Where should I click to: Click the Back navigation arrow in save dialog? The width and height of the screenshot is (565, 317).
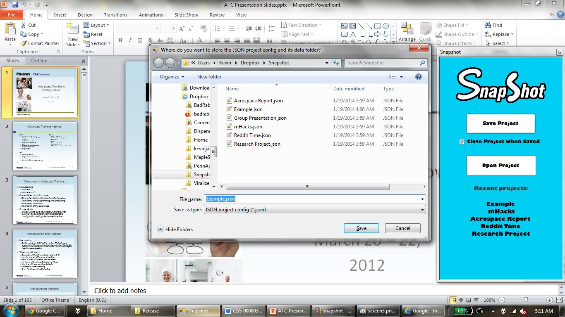coord(158,63)
